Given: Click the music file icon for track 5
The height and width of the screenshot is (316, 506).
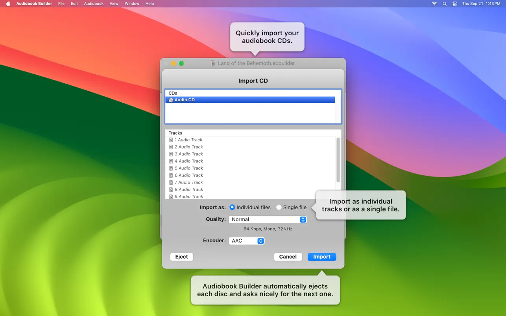Looking at the screenshot, I should [x=171, y=168].
